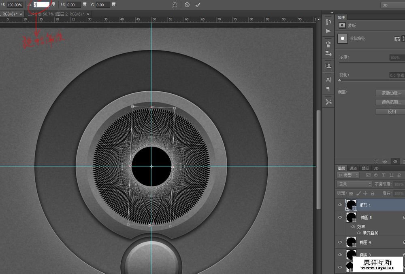Screen dimensions: 405x274
Task: Open the layer filter 类型 dropdown
Action: 348,175
